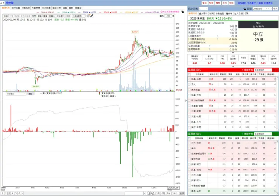279x196 pixels.
Task: Open 區間買超15 dropdown in red header
Action: pyautogui.click(x=263, y=70)
